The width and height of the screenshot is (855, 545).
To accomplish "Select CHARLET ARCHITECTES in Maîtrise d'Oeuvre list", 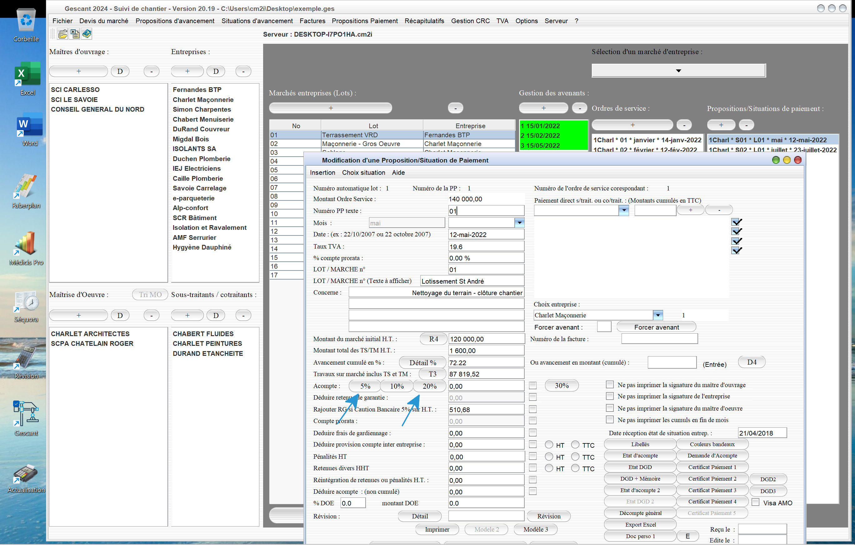I will pyautogui.click(x=90, y=334).
